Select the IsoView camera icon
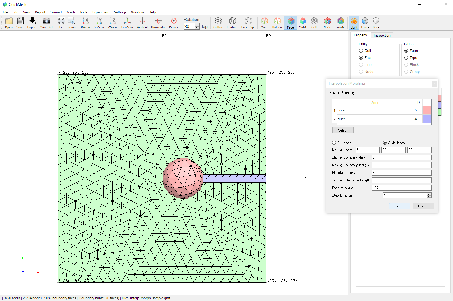This screenshot has width=453, height=301. 127,22
